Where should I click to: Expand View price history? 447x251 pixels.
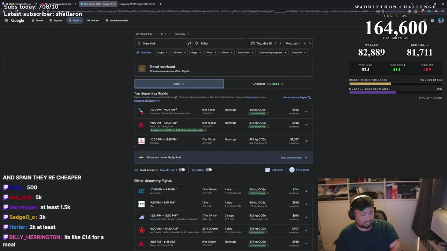click(294, 158)
